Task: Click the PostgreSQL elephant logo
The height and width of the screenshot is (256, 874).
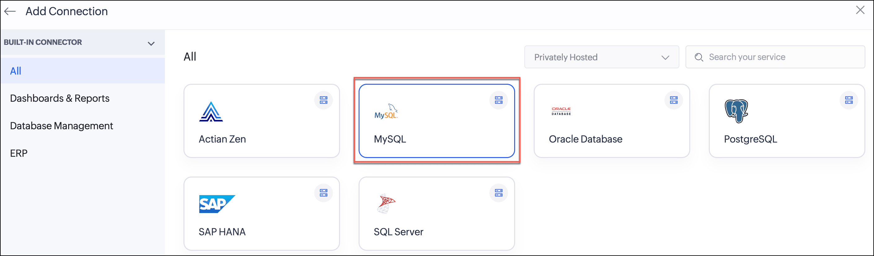Action: click(x=736, y=111)
